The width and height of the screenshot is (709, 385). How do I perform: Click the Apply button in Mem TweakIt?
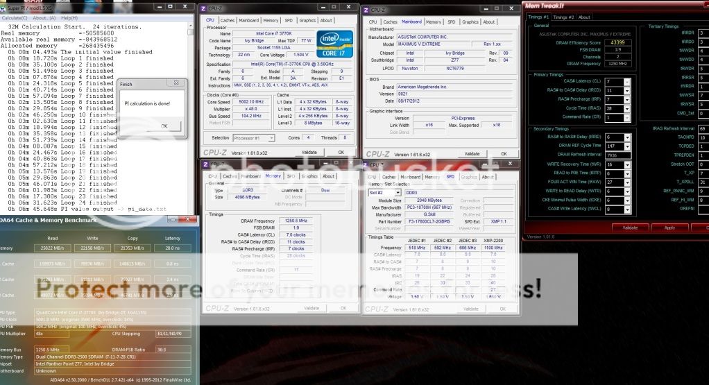pos(669,228)
